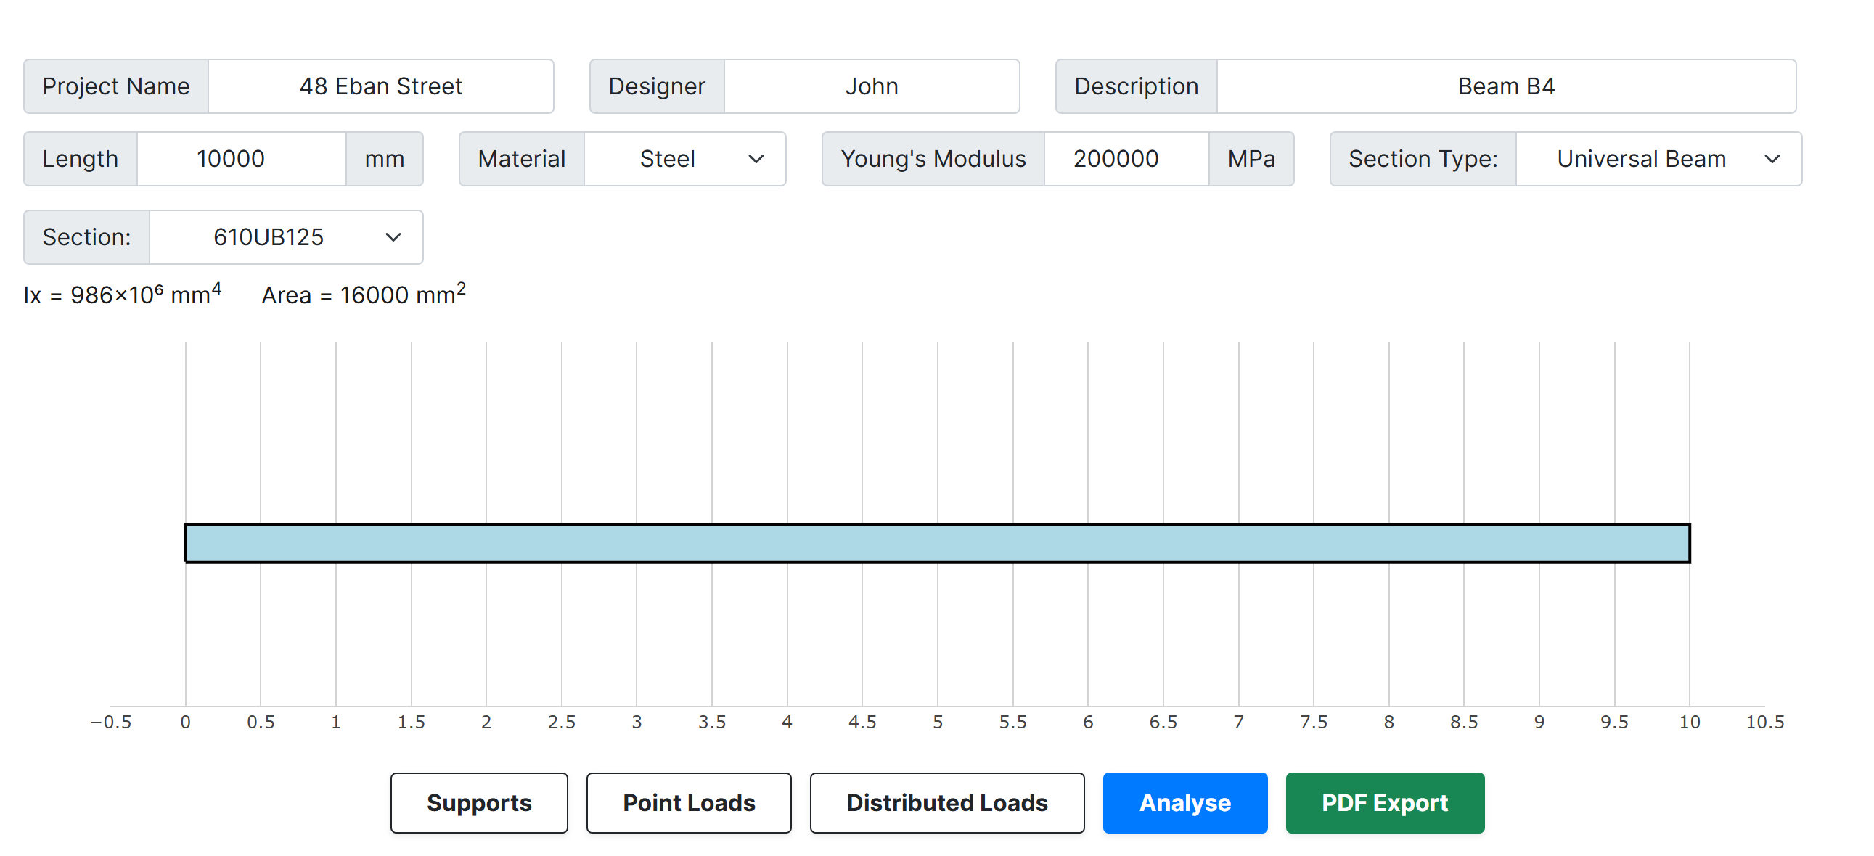
Task: Click the Description field containing Beam B4
Action: click(1505, 86)
